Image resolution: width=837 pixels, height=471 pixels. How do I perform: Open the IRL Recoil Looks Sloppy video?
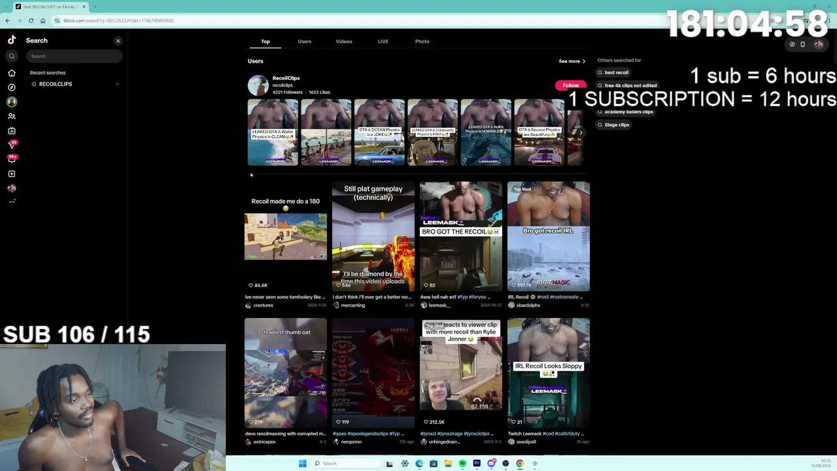549,373
